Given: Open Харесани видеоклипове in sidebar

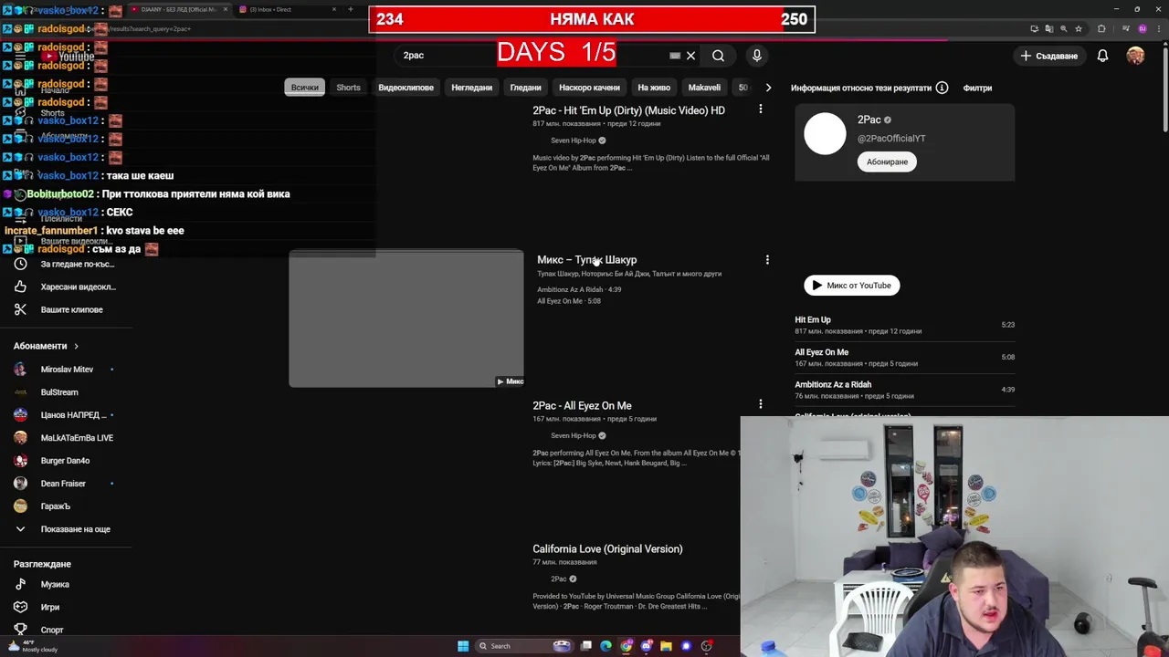Looking at the screenshot, I should (66, 287).
